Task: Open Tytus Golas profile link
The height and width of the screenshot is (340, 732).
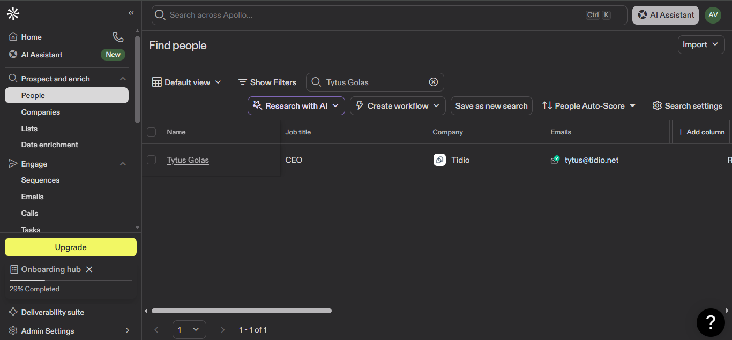Action: click(x=188, y=160)
